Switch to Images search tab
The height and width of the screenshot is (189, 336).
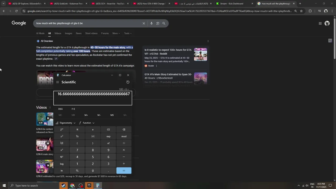tap(69, 33)
